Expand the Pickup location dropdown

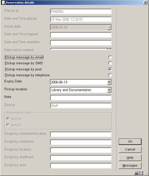click(x=109, y=90)
